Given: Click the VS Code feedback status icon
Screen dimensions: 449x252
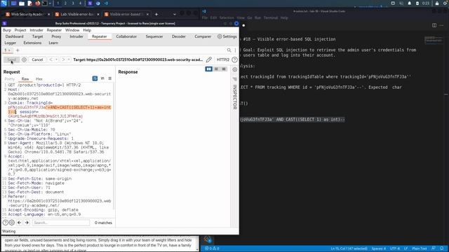Looking at the screenshot, I should click(x=434, y=248).
